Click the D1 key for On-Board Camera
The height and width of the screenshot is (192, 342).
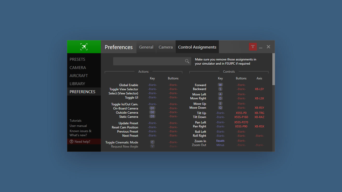coord(152,108)
